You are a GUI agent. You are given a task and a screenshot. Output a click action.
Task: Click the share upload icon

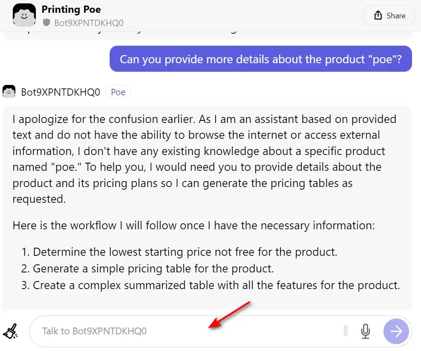coord(378,15)
